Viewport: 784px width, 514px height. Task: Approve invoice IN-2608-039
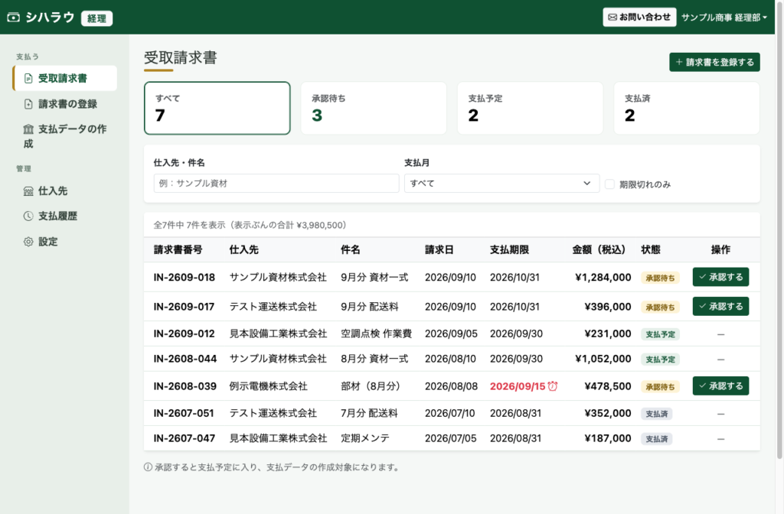coord(720,385)
